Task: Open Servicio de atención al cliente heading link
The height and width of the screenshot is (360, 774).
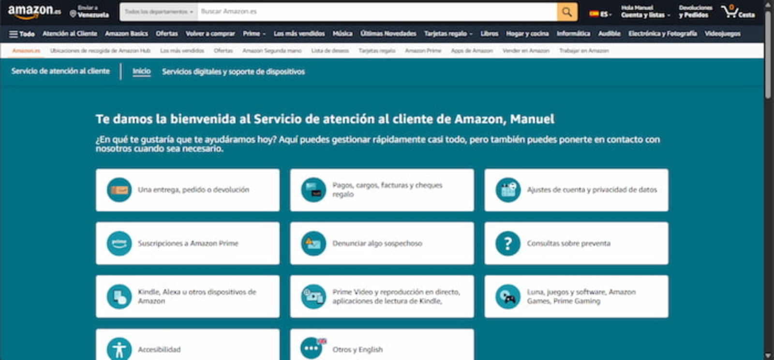Action: pos(60,71)
